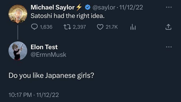Click the 2,397 retweets count
This screenshot has width=181, height=102.
pyautogui.click(x=79, y=27)
